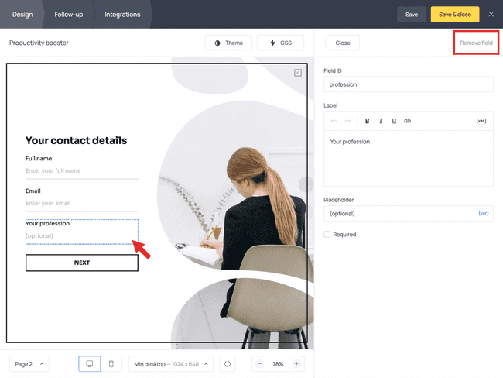The width and height of the screenshot is (503, 378).
Task: Click the rotate/refresh preview icon
Action: coord(228,364)
